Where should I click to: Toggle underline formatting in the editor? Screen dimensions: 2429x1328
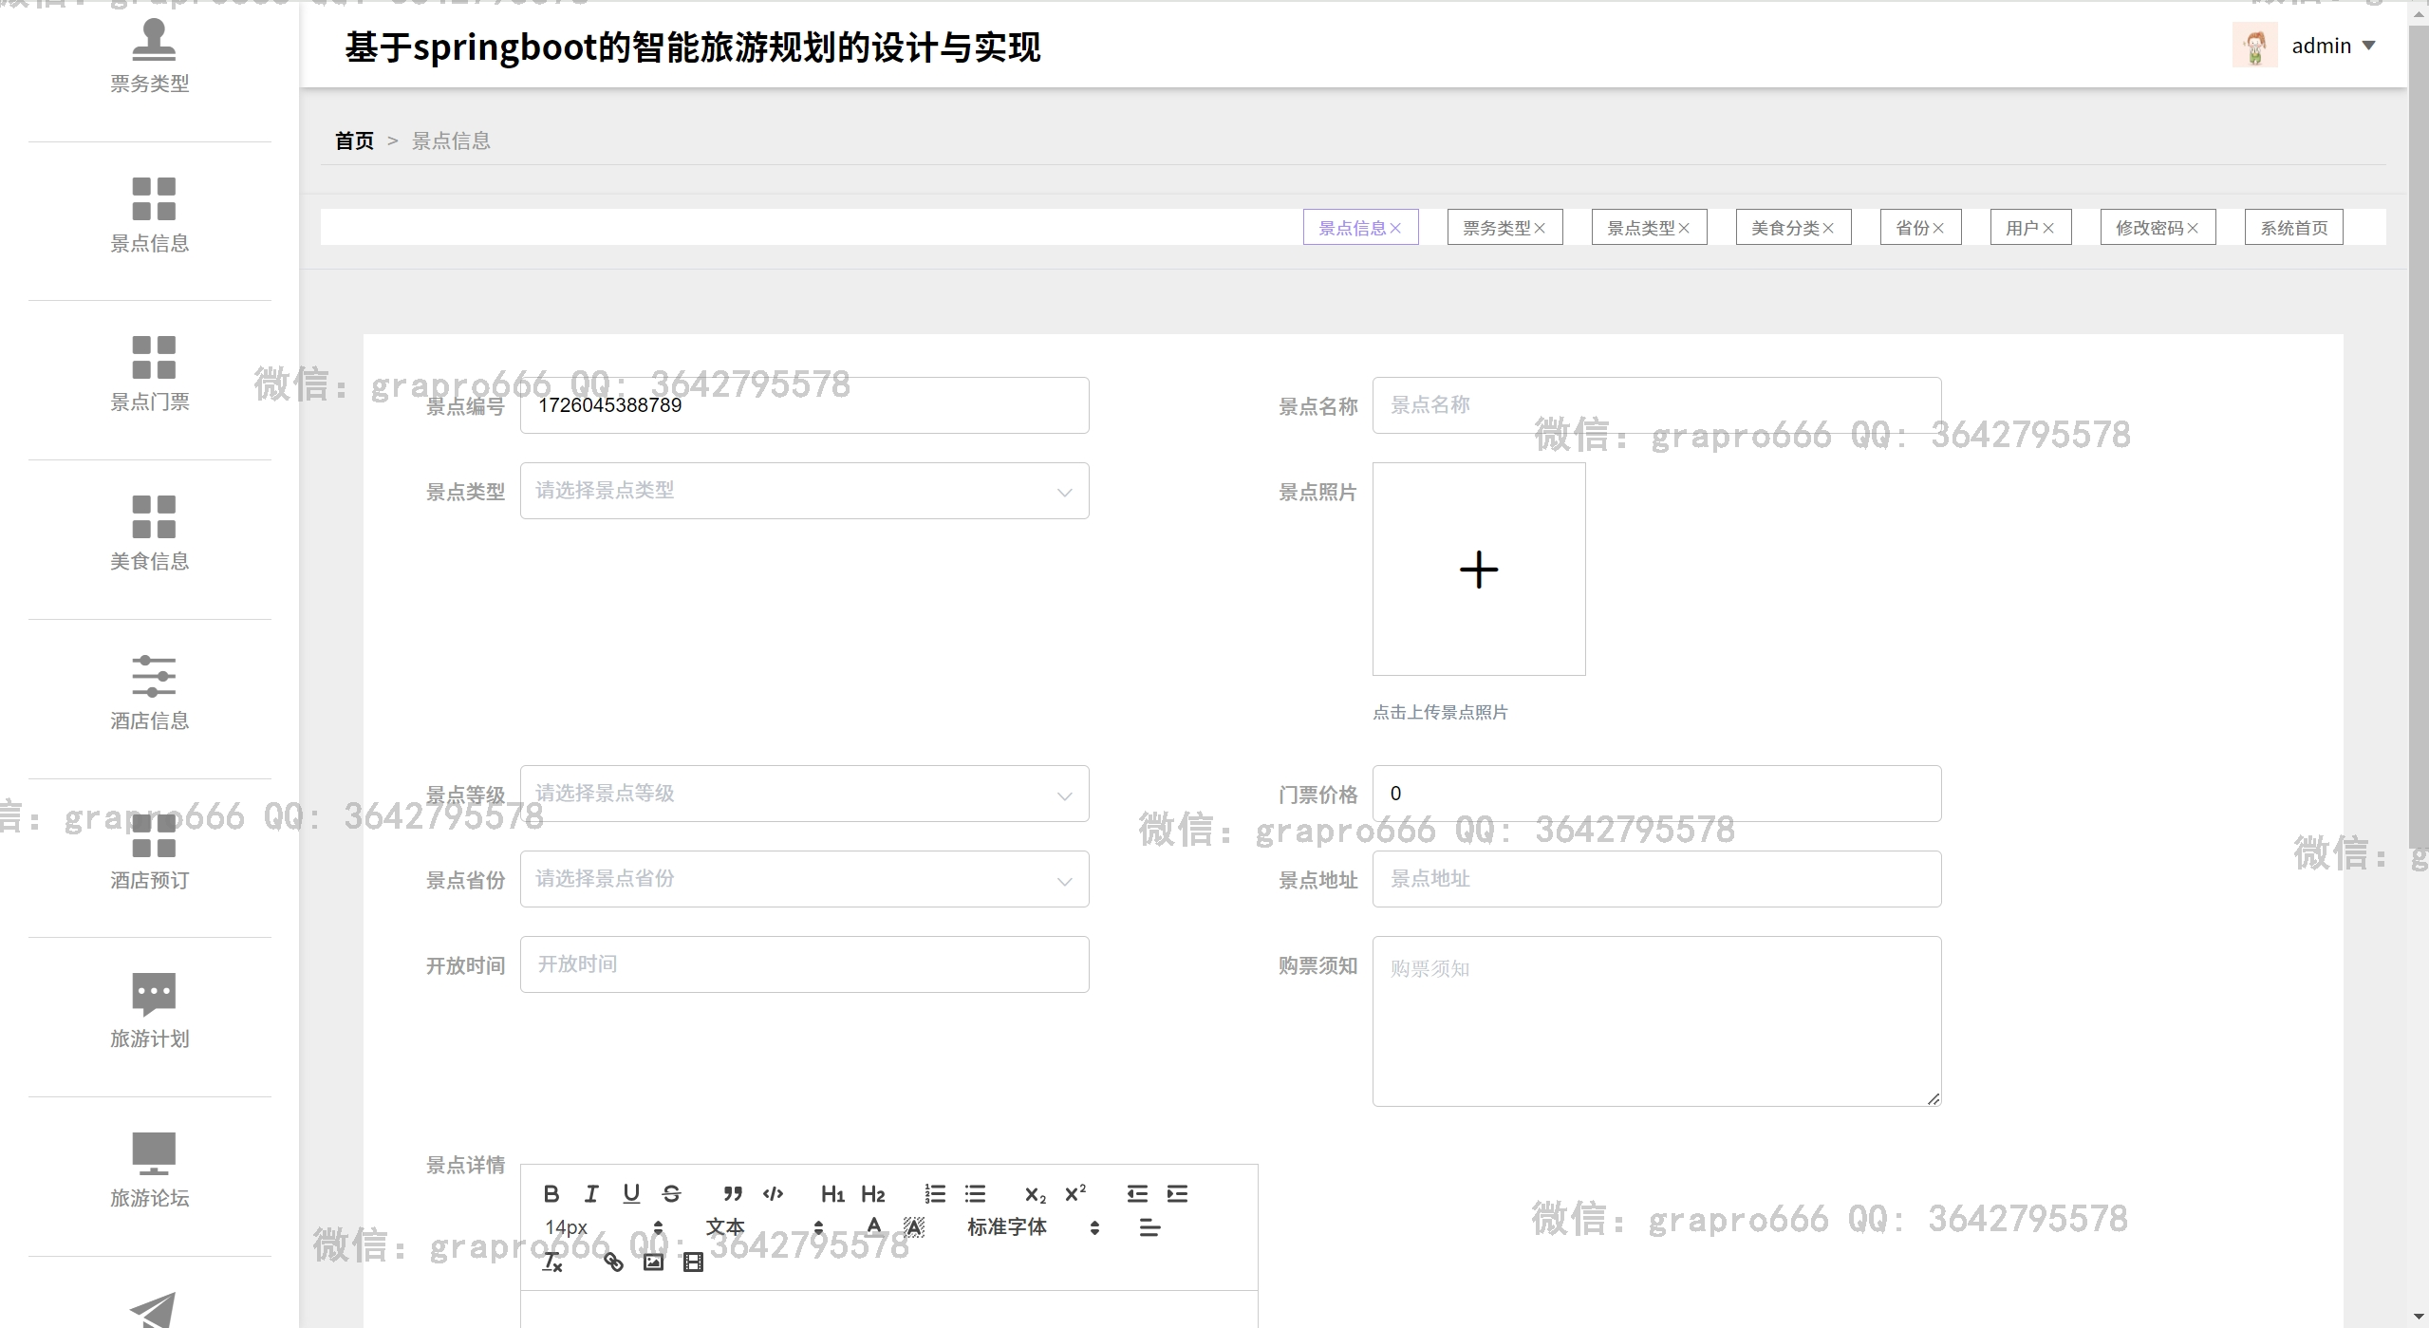pos(631,1193)
